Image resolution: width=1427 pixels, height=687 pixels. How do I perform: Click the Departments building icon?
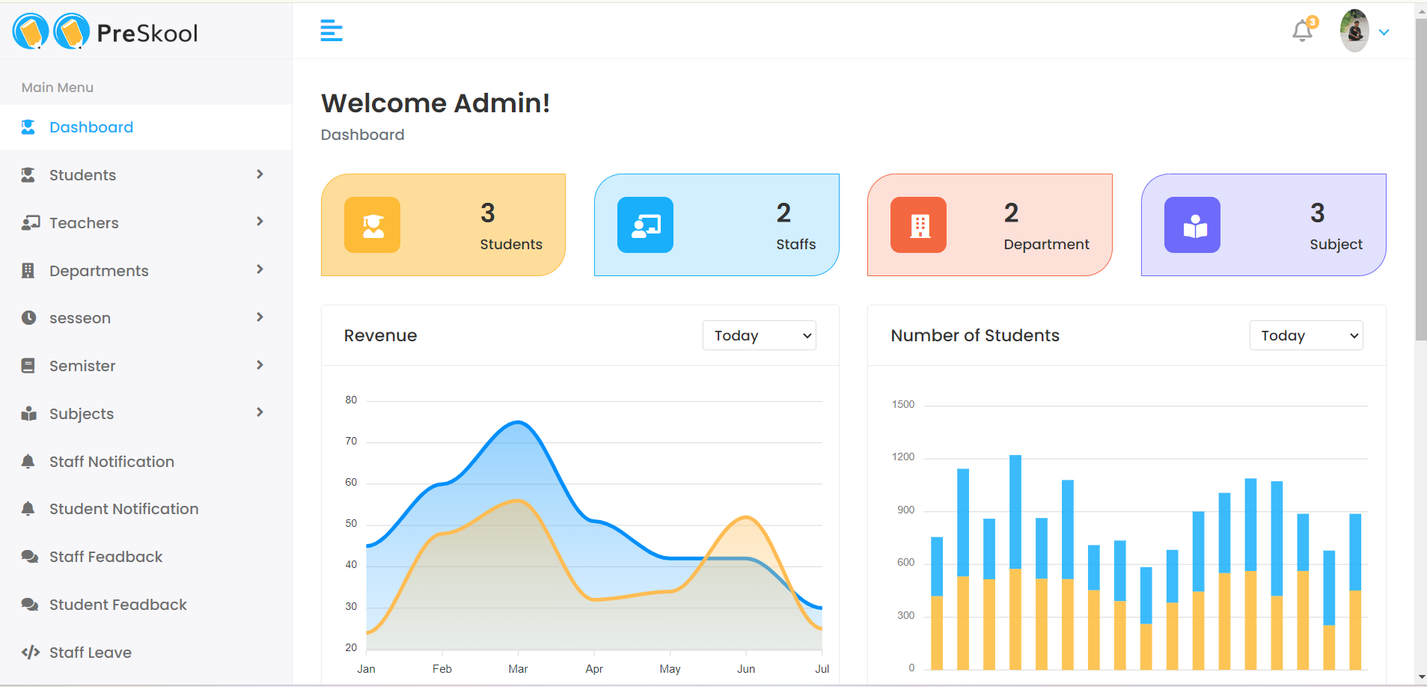(x=28, y=270)
